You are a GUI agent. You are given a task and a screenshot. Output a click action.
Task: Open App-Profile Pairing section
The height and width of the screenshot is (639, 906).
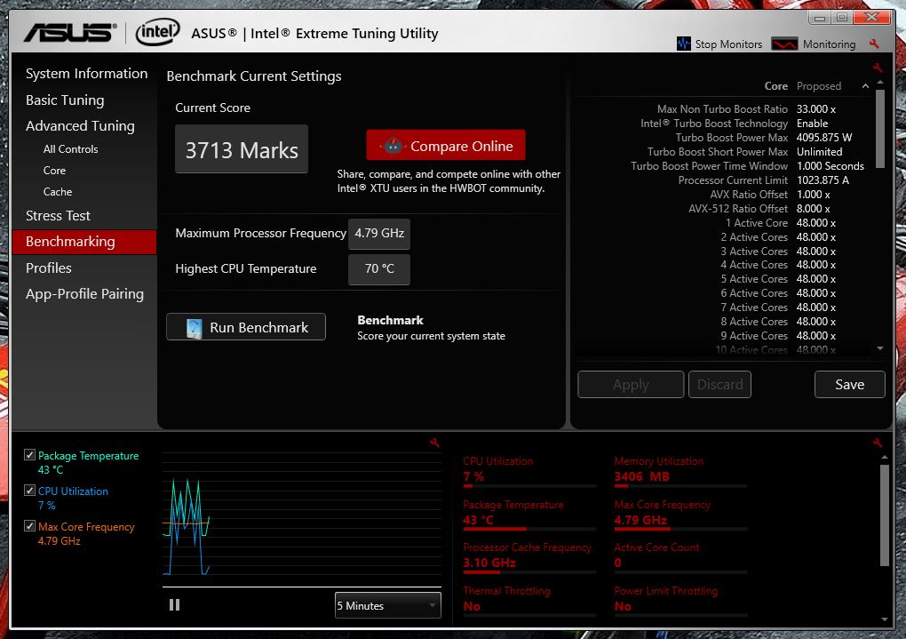pos(85,294)
